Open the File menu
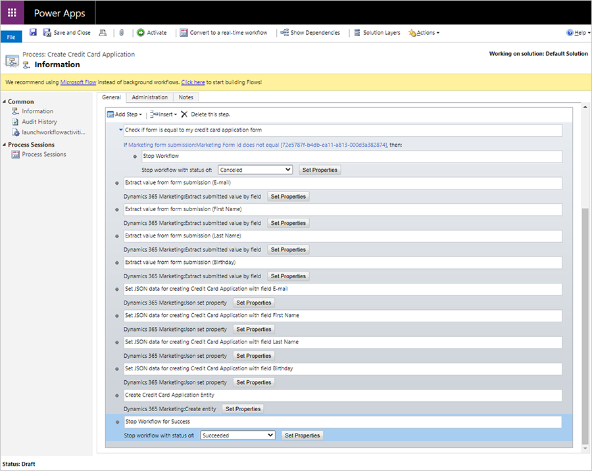Image resolution: width=592 pixels, height=471 pixels. pos(11,37)
